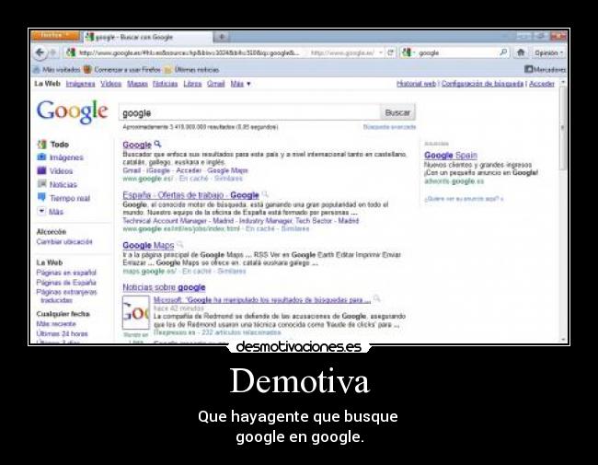Click the Imágenes text in left sidebar

tap(66, 157)
